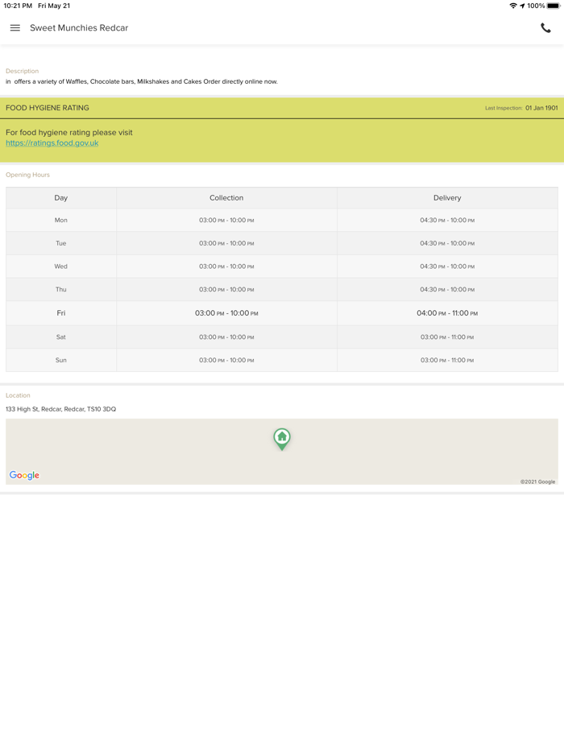The image size is (564, 752).
Task: Click Wednesday's collection hours
Action: 226,267
